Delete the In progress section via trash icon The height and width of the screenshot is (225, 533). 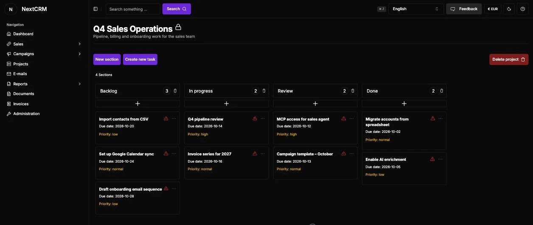pos(264,91)
